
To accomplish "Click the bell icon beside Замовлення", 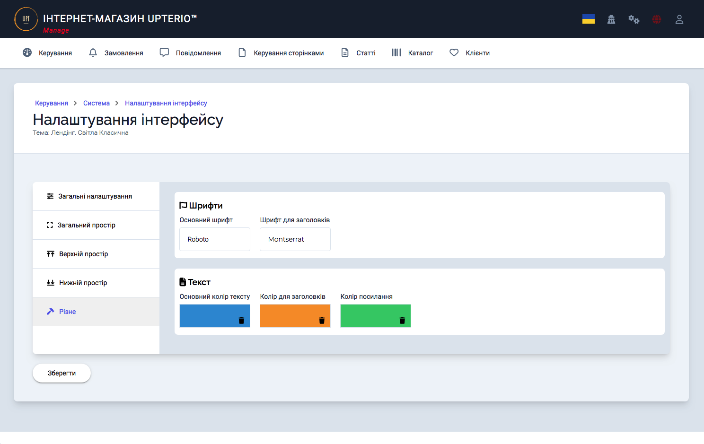I will click(x=93, y=52).
